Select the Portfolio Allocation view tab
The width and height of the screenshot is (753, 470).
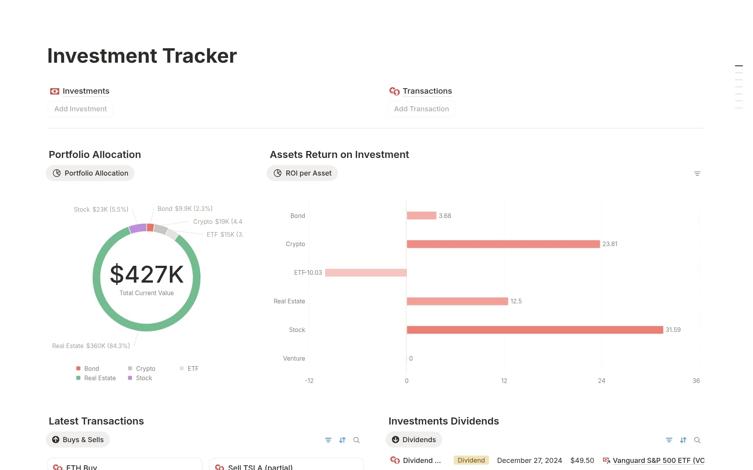pyautogui.click(x=90, y=173)
